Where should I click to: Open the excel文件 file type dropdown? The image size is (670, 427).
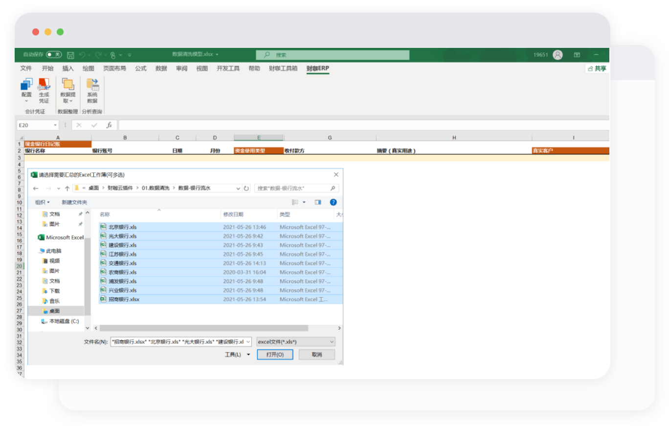pyautogui.click(x=296, y=342)
